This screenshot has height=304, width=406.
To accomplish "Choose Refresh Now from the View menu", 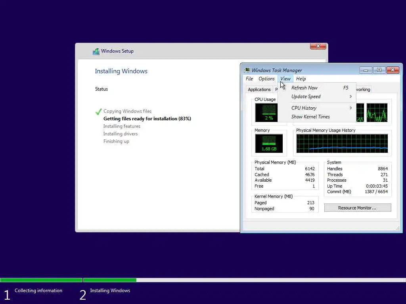I will click(317, 88).
